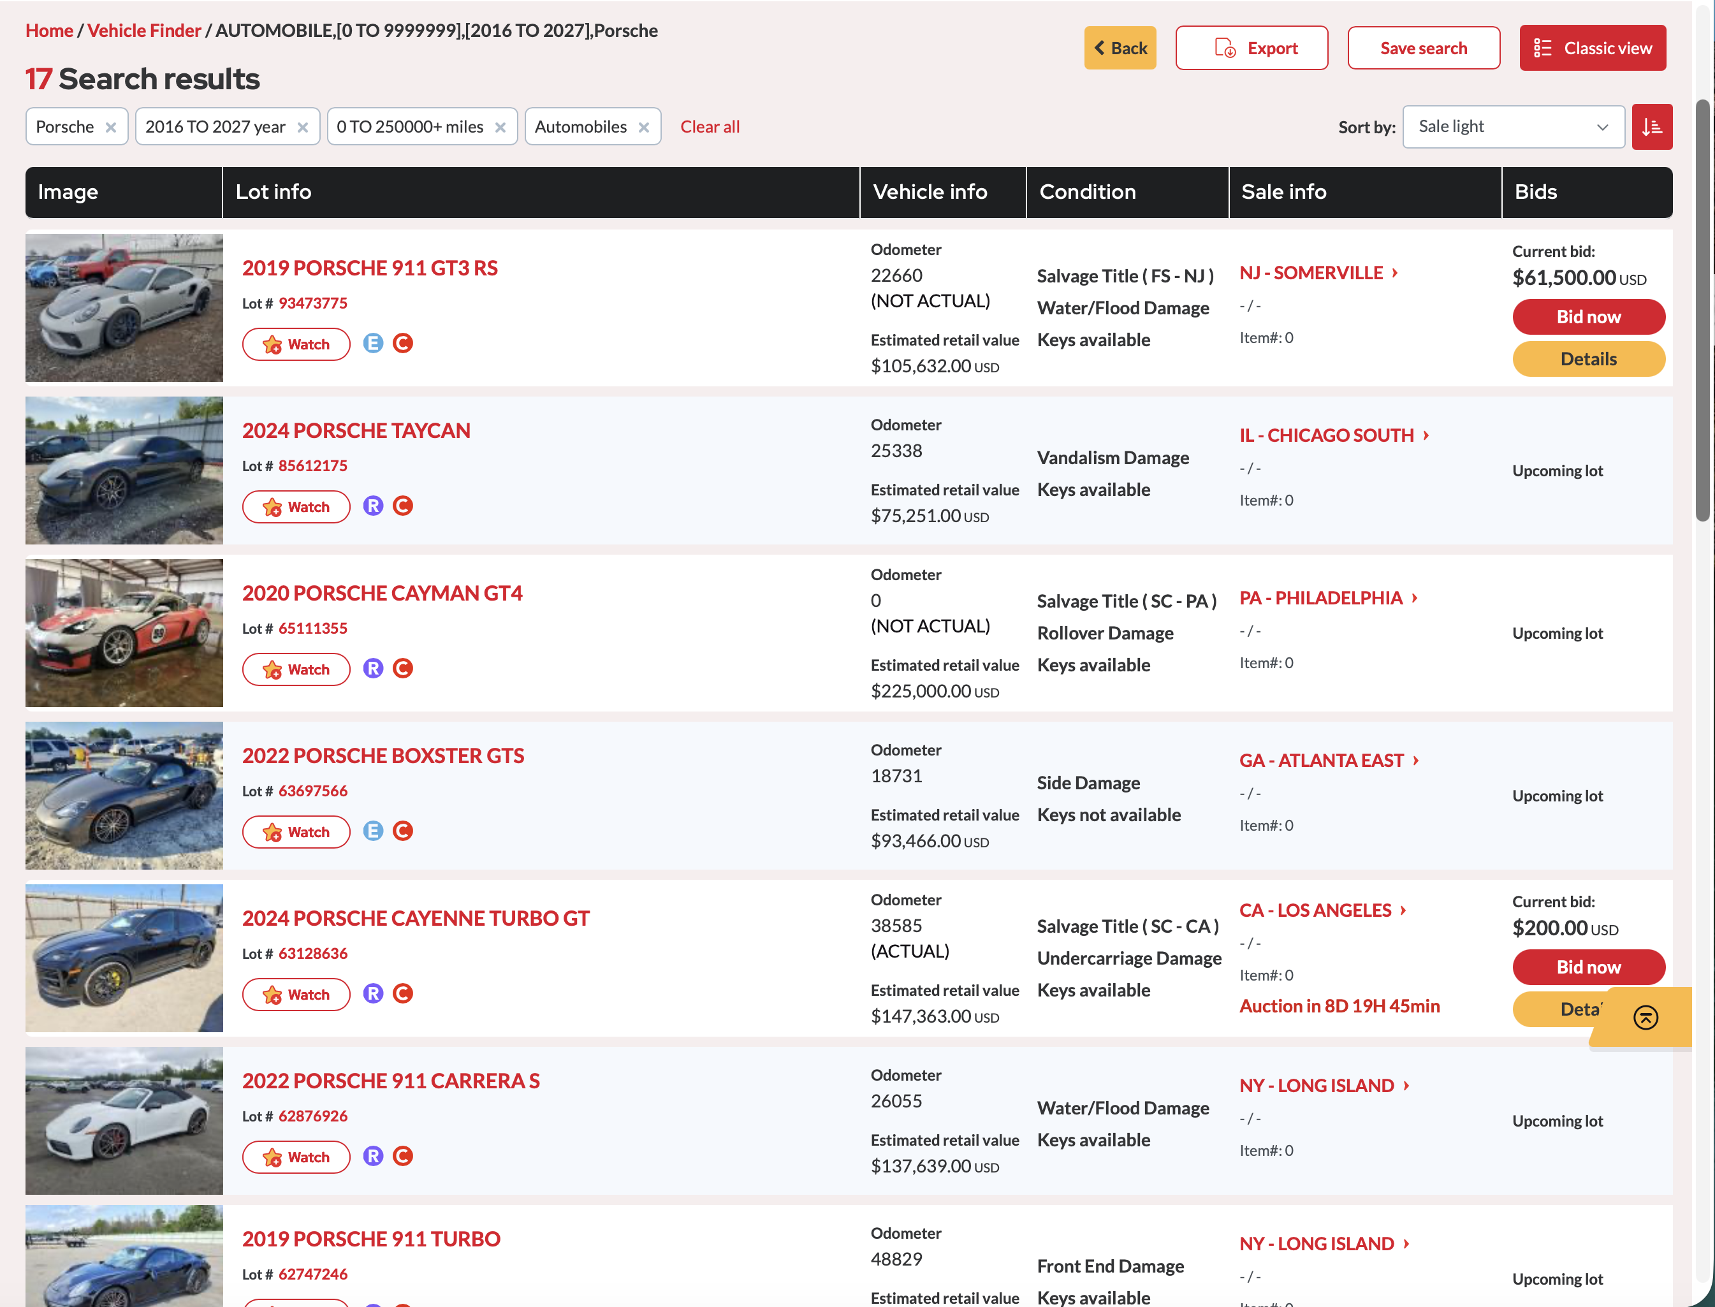Open lot number 63128636

click(x=312, y=954)
